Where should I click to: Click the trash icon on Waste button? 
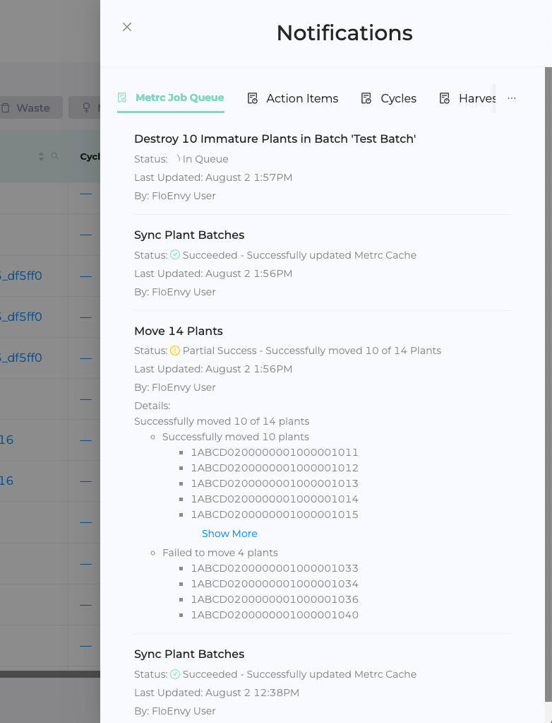[6, 108]
